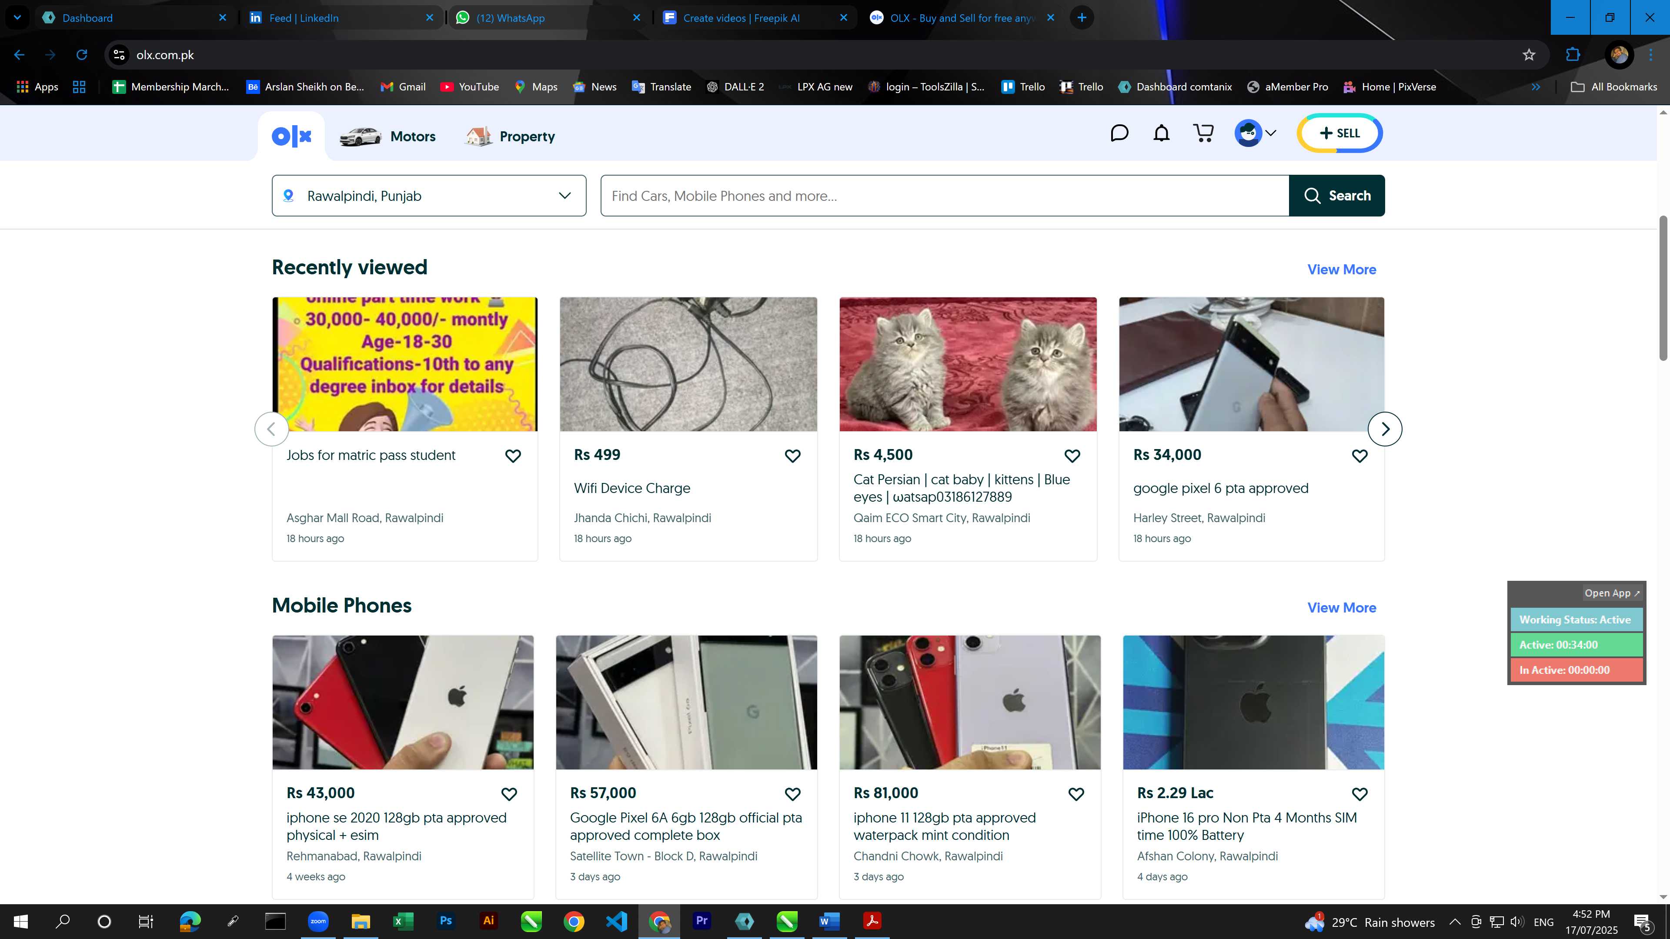This screenshot has height=939, width=1670.
Task: Open the Motors category
Action: 387,136
